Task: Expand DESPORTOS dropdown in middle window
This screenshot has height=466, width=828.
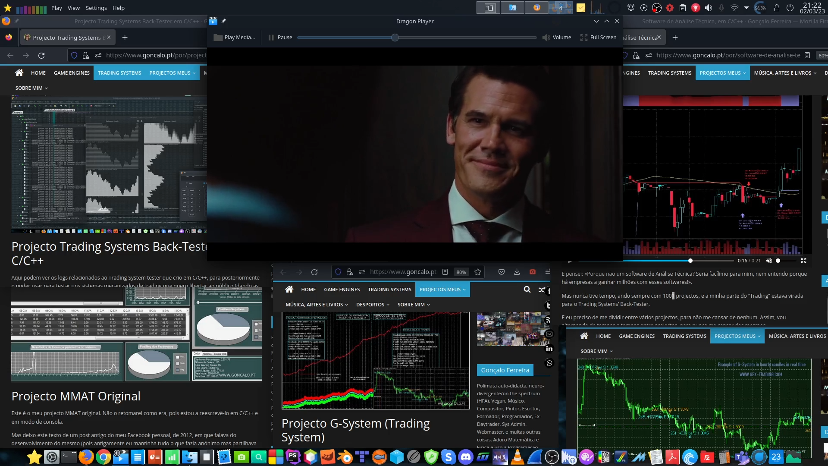Action: point(373,305)
